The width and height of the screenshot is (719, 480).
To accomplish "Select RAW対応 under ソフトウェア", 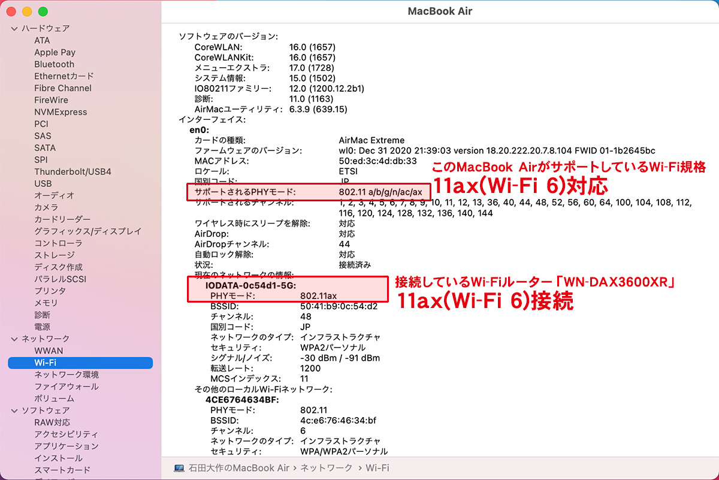I will coord(52,422).
